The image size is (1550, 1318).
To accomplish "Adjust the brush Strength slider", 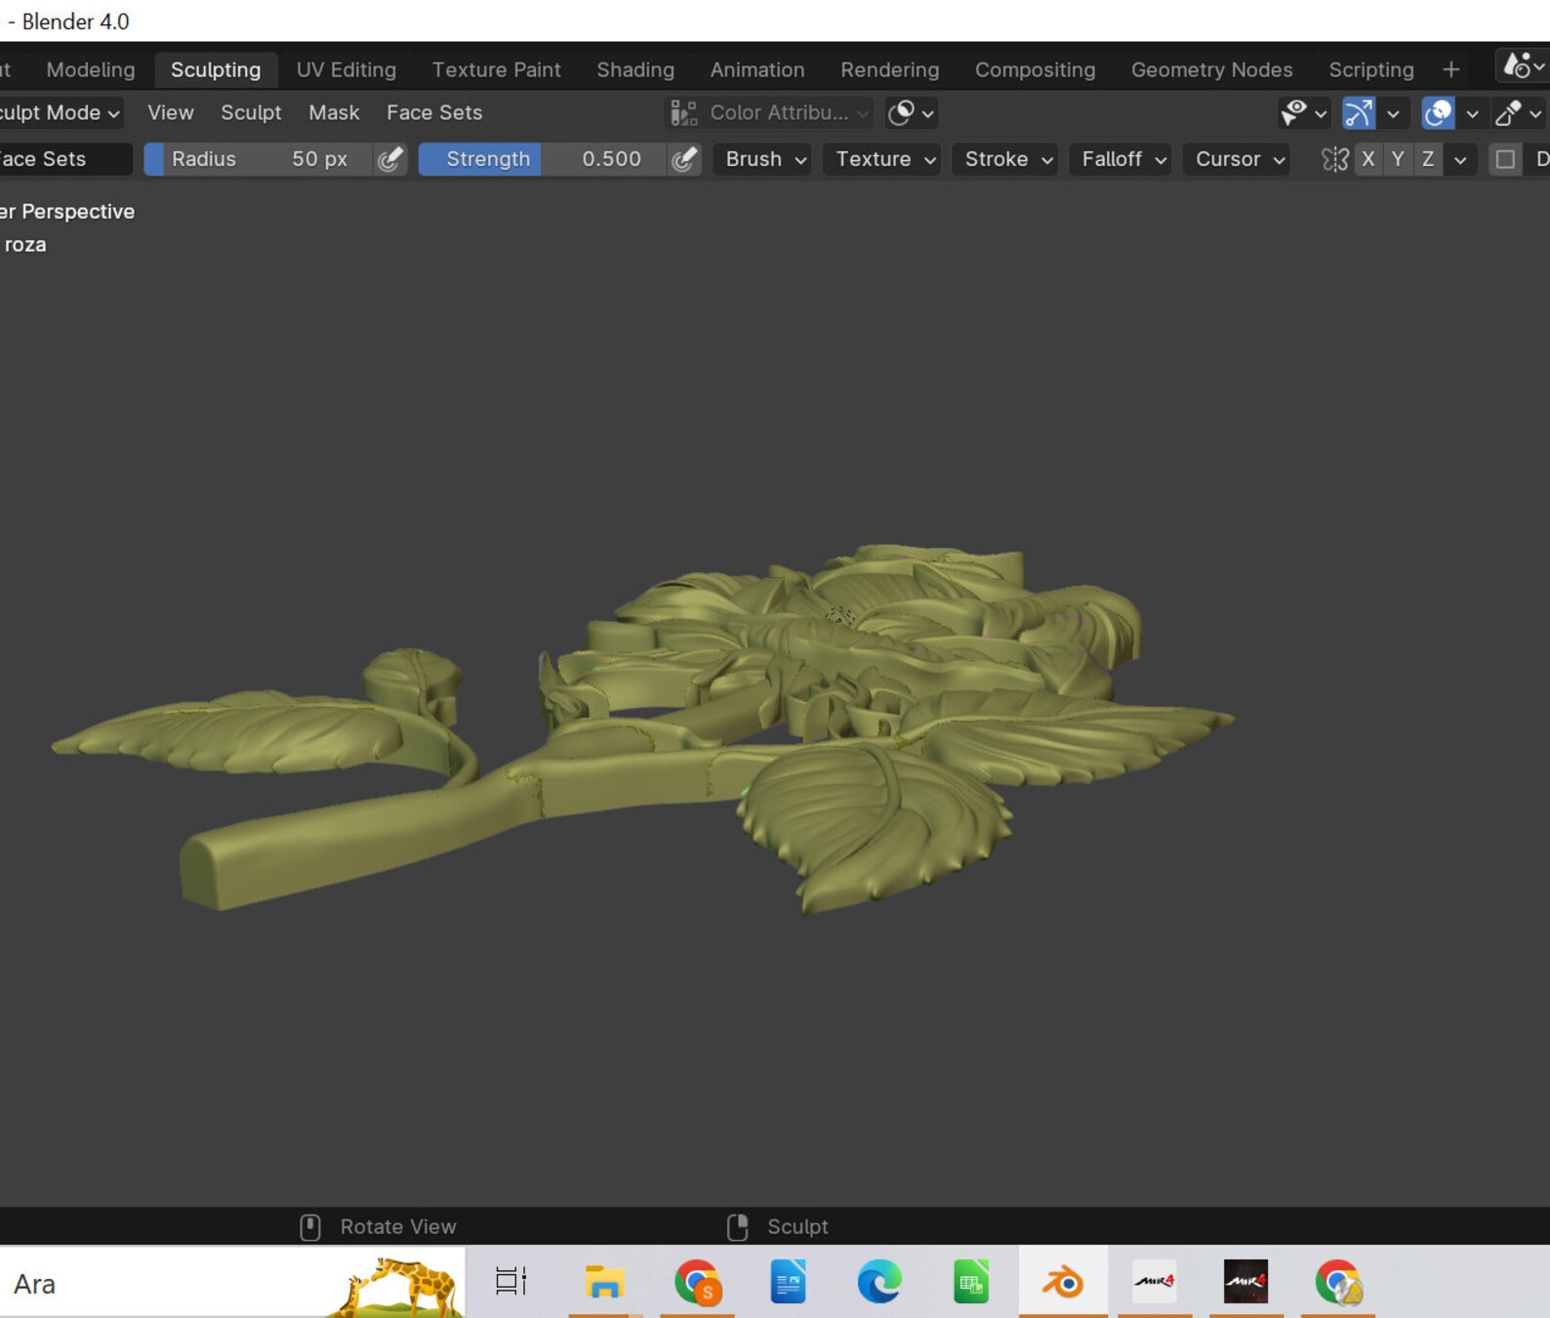I will pyautogui.click(x=543, y=159).
